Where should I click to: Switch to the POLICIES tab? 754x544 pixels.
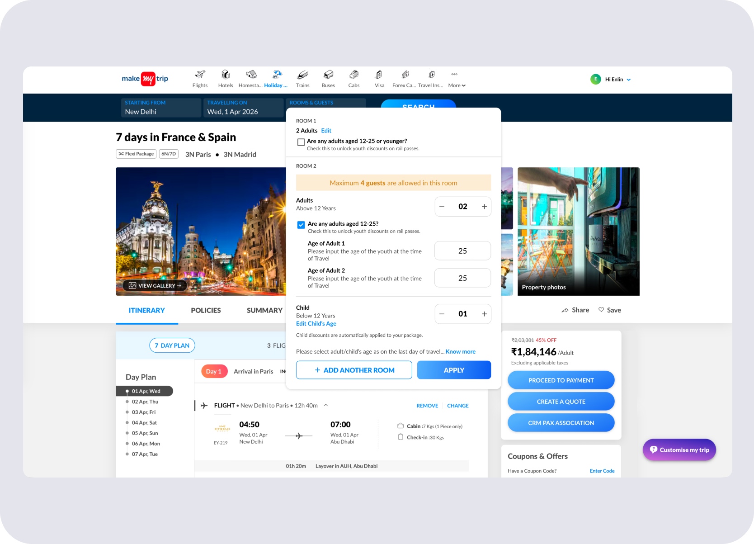click(x=206, y=310)
